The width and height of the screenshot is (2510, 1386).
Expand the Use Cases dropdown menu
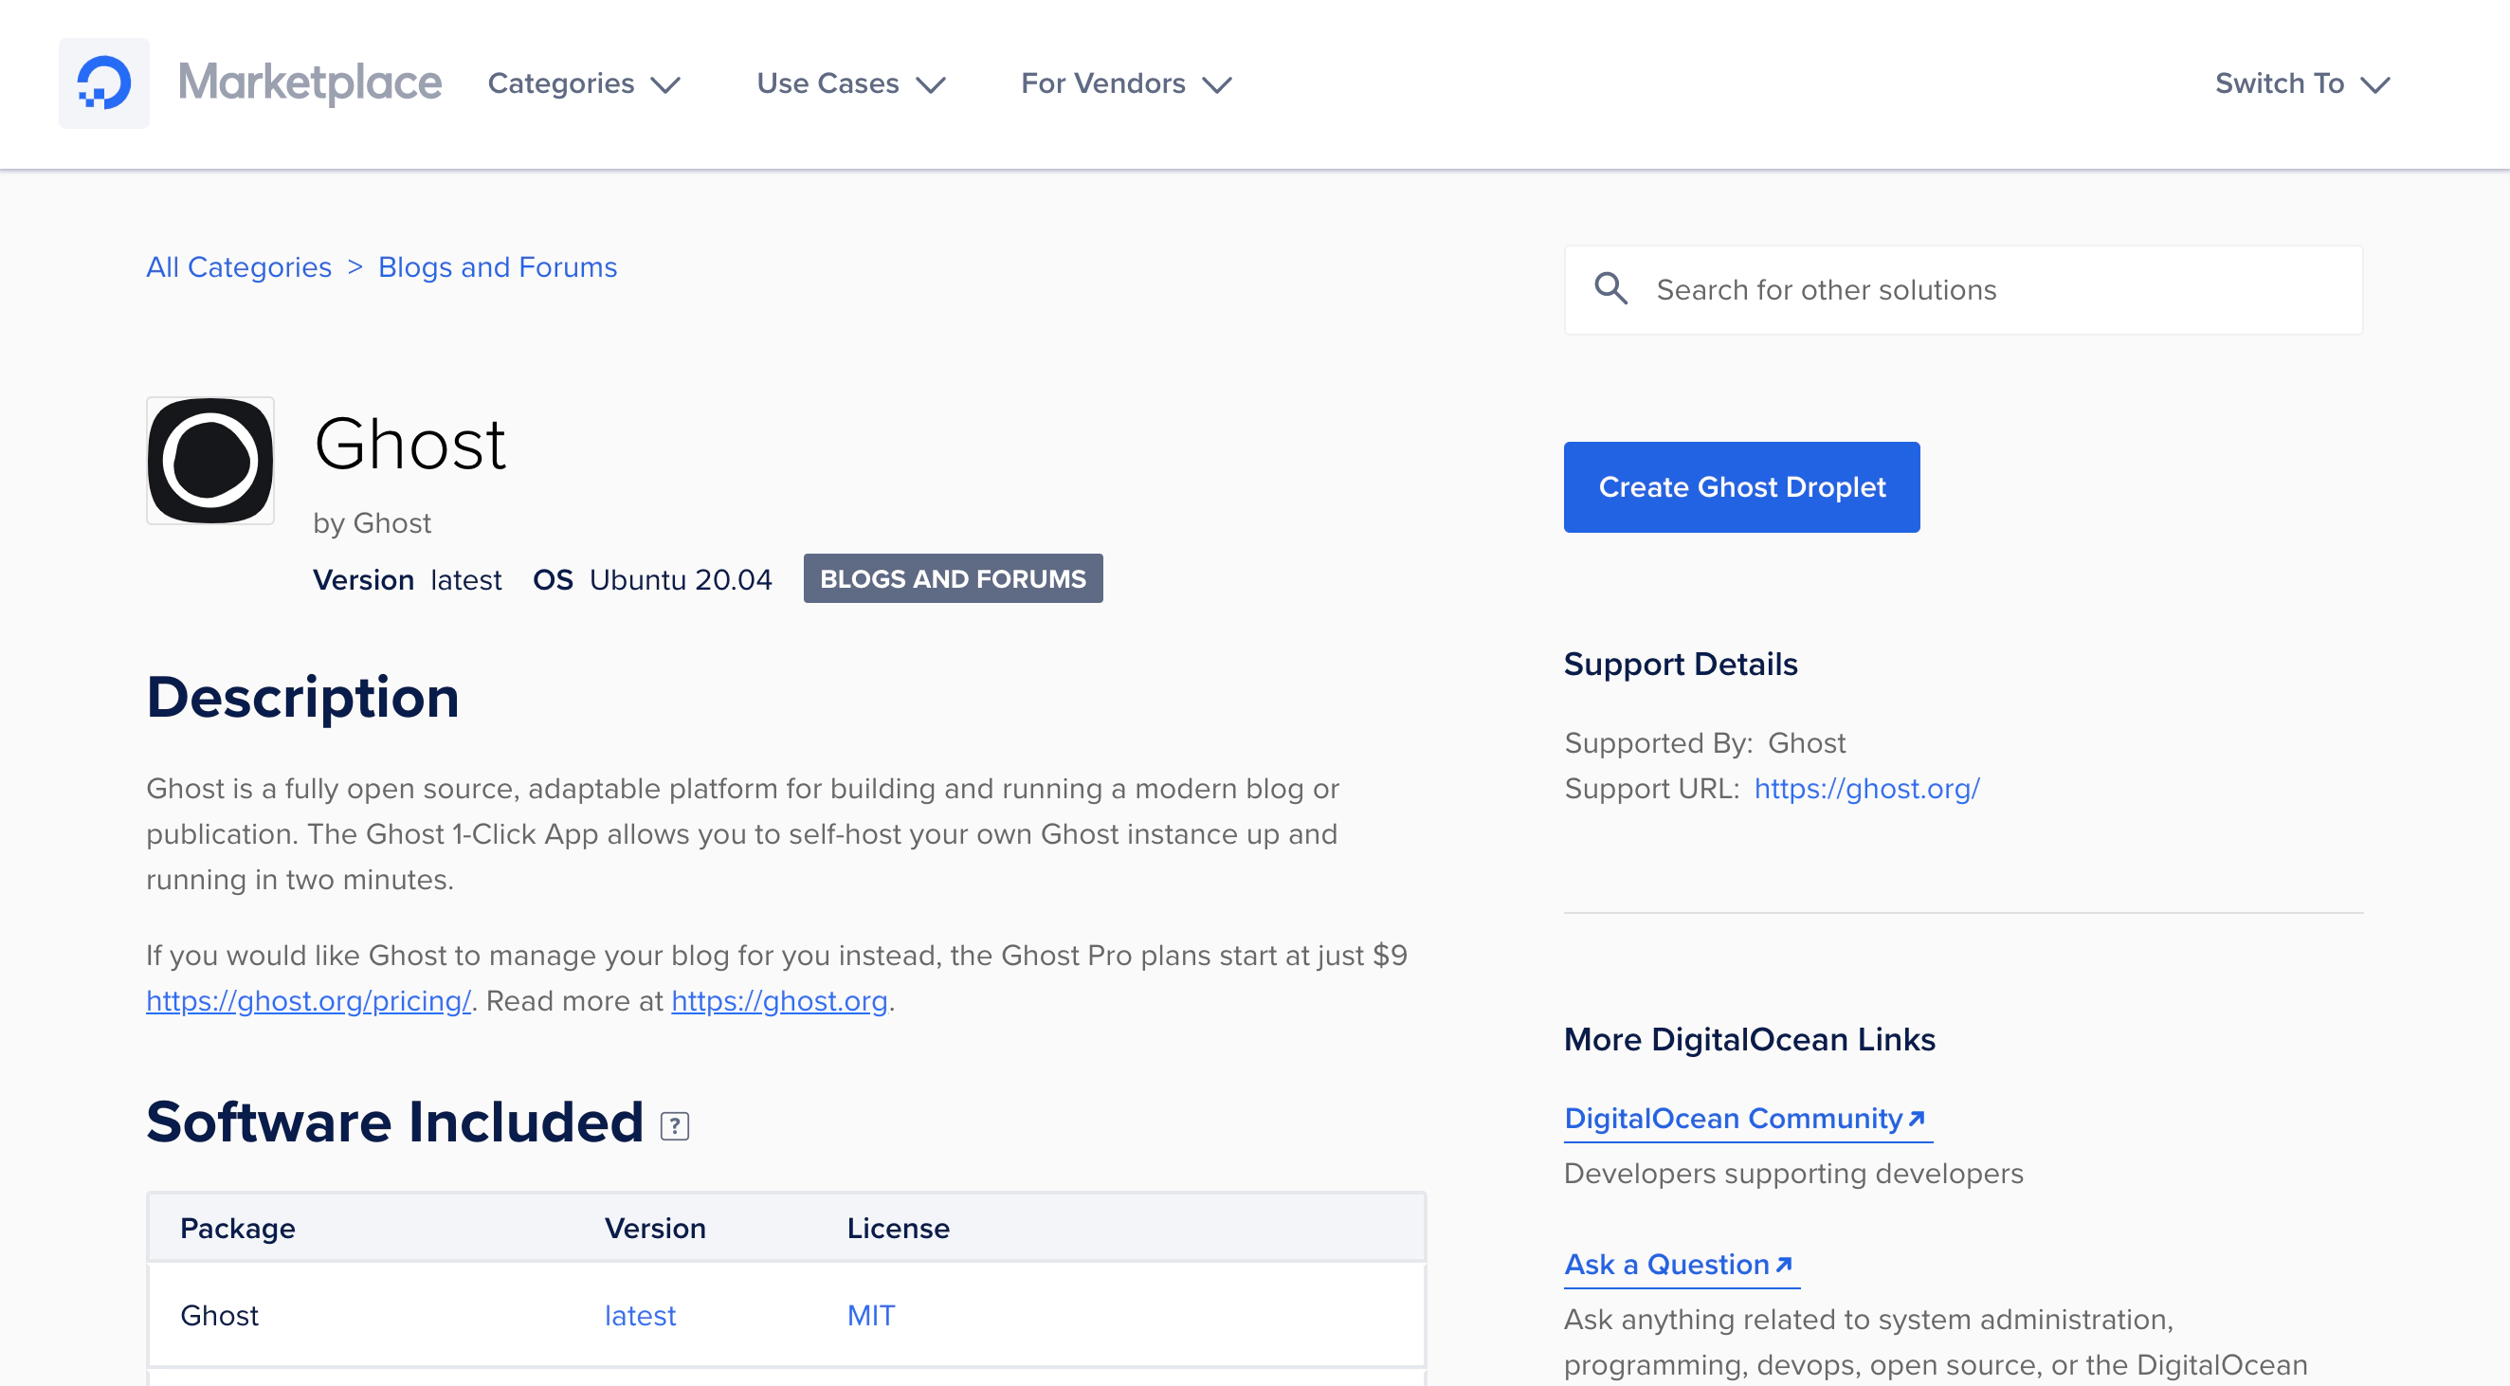coord(849,82)
